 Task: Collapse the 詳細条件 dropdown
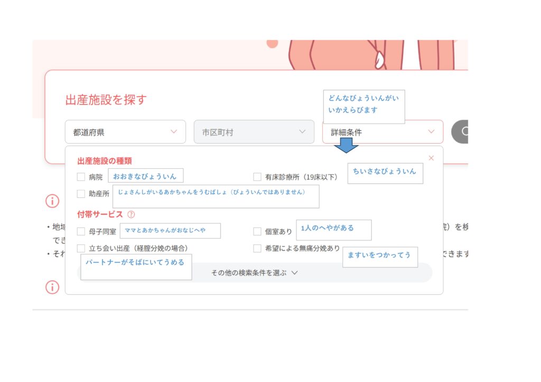(383, 132)
